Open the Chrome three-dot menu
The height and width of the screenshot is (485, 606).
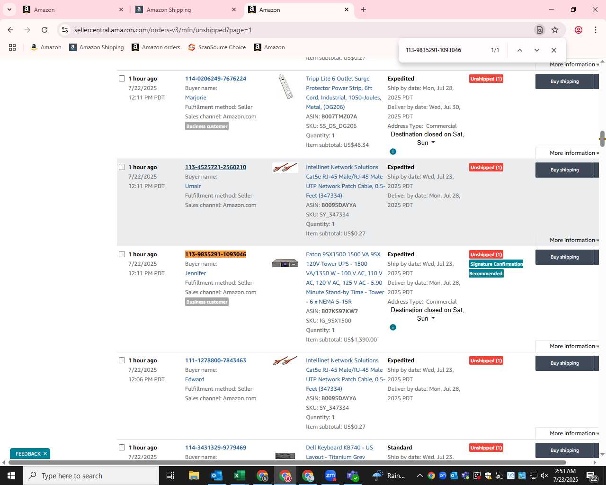pos(596,30)
